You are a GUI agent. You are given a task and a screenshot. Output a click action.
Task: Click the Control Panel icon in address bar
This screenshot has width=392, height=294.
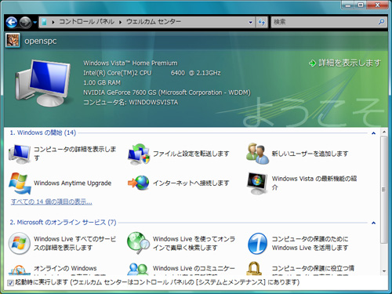point(44,22)
